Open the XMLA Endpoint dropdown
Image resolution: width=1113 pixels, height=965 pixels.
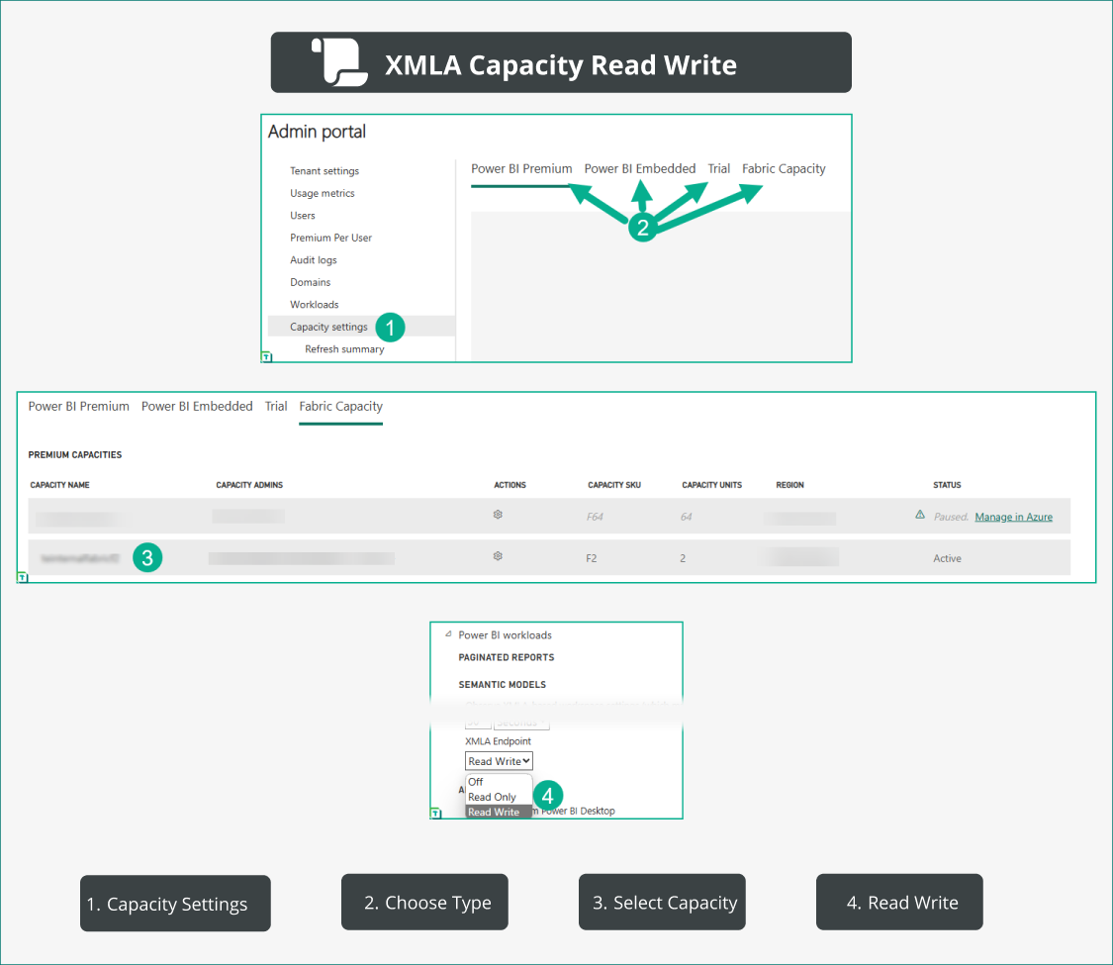click(499, 761)
